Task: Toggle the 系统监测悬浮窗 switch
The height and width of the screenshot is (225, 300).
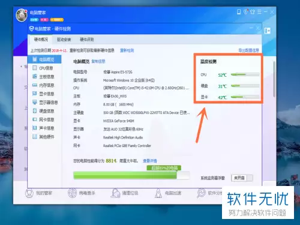Action: [242, 178]
